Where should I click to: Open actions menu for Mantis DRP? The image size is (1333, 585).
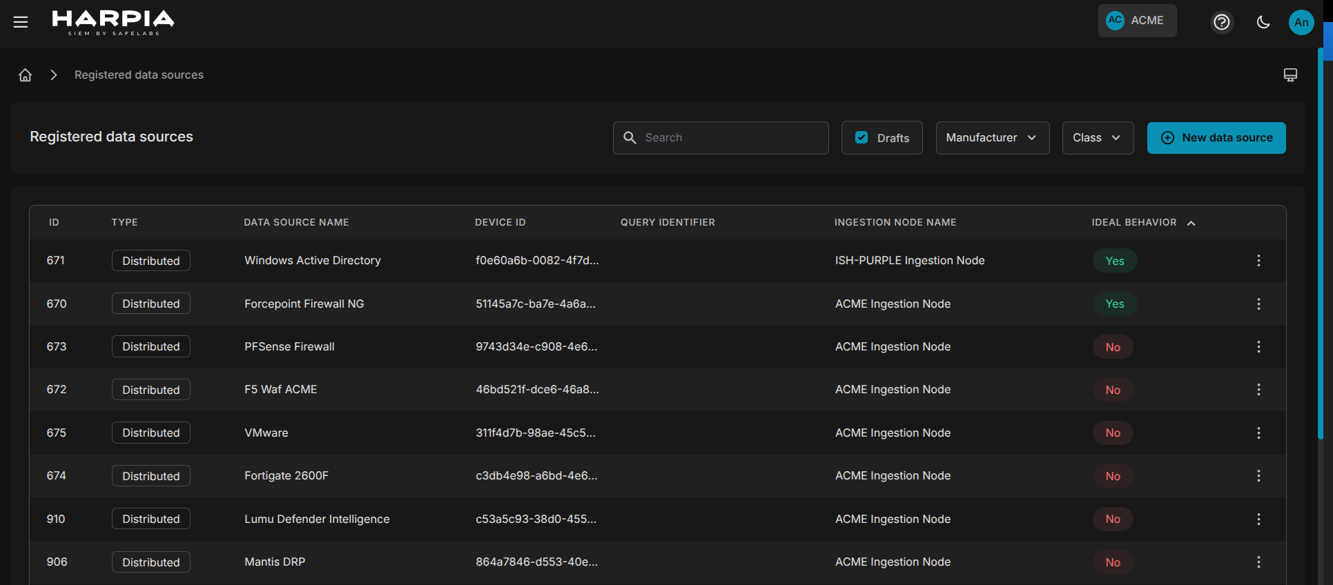tap(1258, 562)
